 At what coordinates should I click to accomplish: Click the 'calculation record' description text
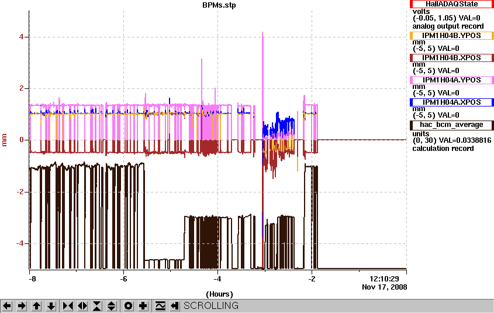(443, 149)
